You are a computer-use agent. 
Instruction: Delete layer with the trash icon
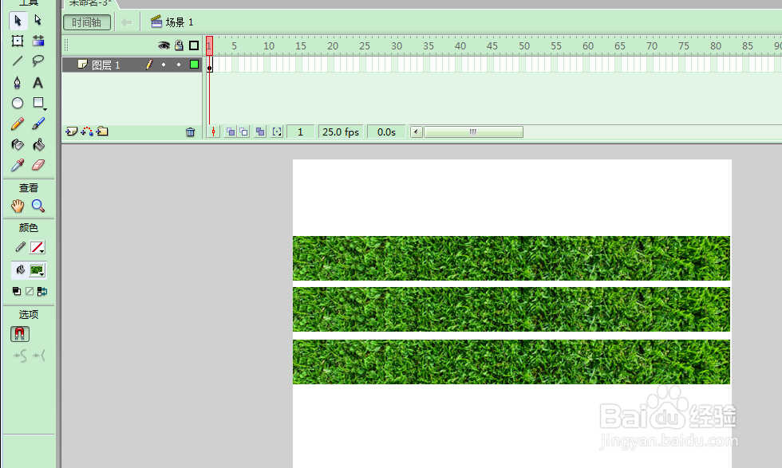pyautogui.click(x=190, y=132)
